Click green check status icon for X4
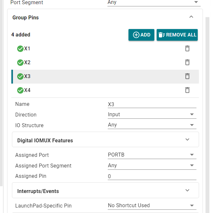211x213 pixels. coord(20,90)
